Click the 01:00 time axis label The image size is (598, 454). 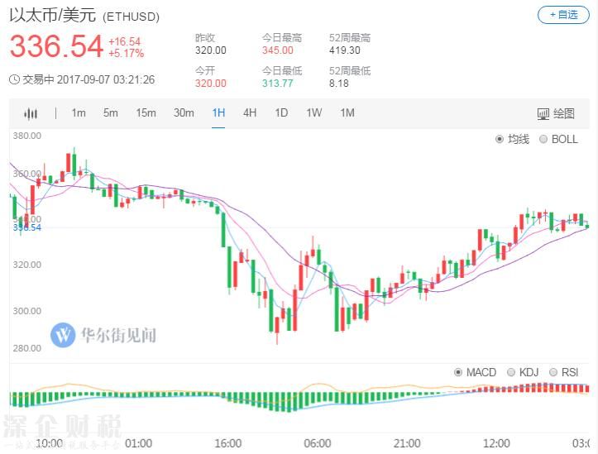pyautogui.click(x=138, y=443)
